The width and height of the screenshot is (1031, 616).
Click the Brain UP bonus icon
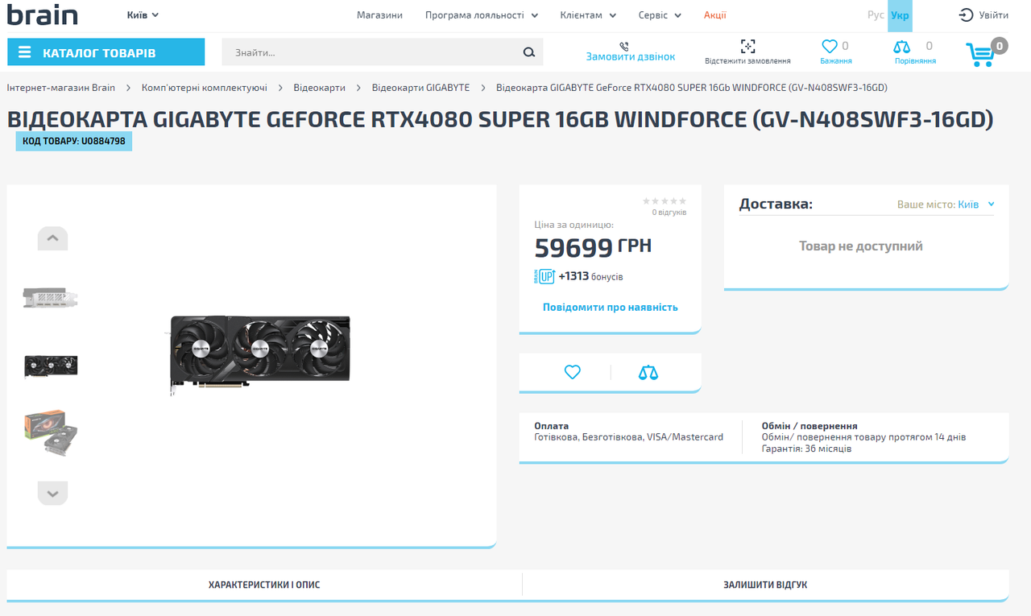click(544, 276)
